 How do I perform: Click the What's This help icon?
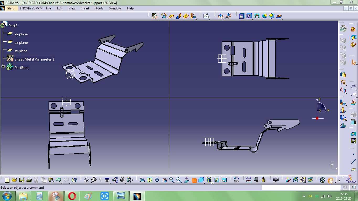tap(74, 180)
